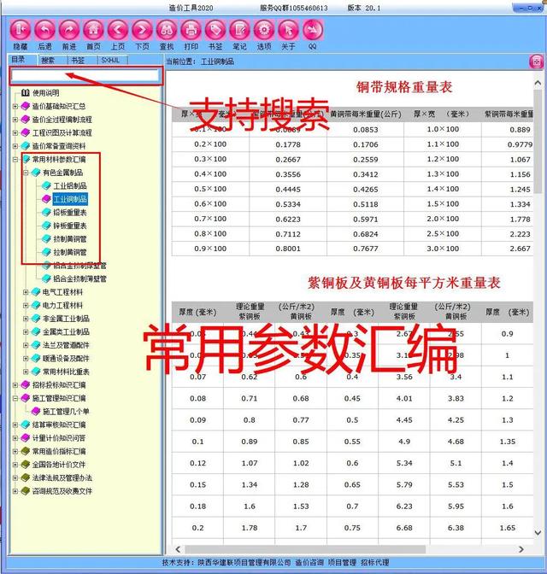
Task: Click 陕西华建联项目管理有限公司 in status bar
Action: point(244,562)
